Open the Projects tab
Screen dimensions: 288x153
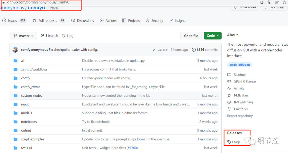(131, 21)
